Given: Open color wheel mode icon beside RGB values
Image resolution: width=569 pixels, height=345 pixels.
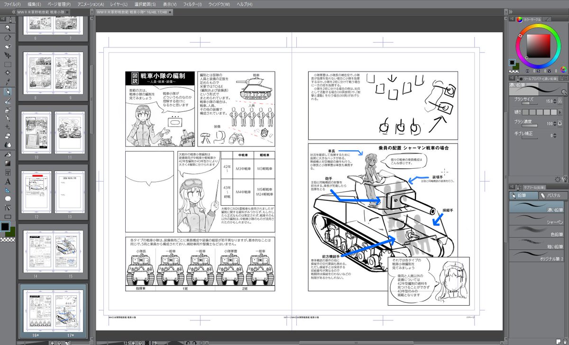Looking at the screenshot, I should 563,70.
